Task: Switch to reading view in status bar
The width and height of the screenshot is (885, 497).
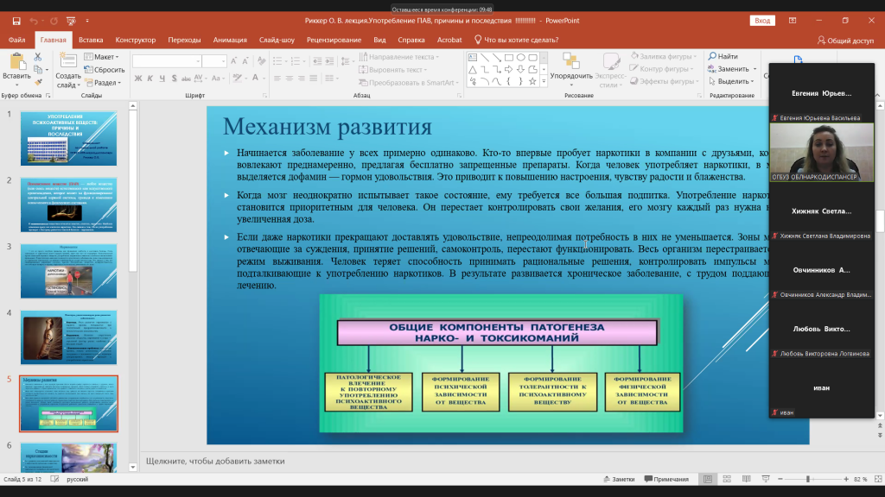Action: click(746, 479)
